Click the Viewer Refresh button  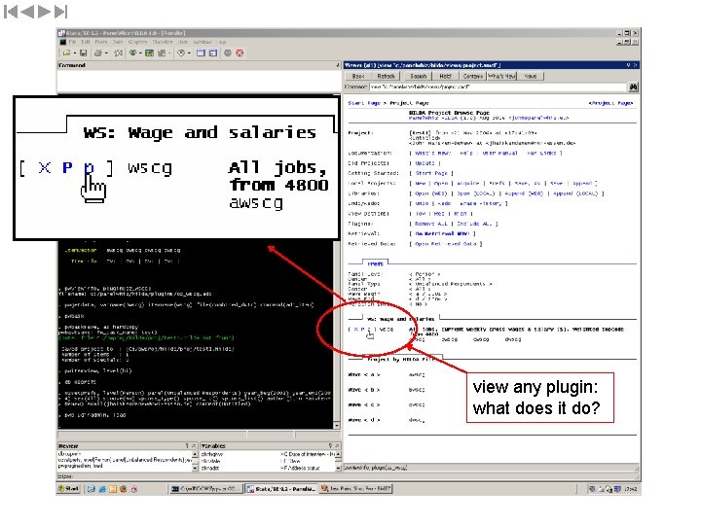(386, 77)
